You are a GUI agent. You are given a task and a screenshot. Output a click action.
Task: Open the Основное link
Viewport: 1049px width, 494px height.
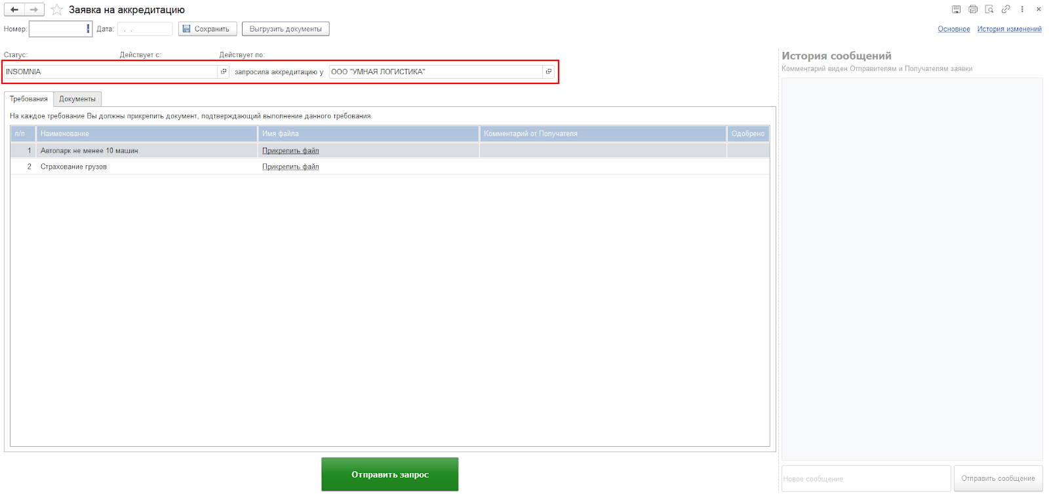[x=954, y=29]
